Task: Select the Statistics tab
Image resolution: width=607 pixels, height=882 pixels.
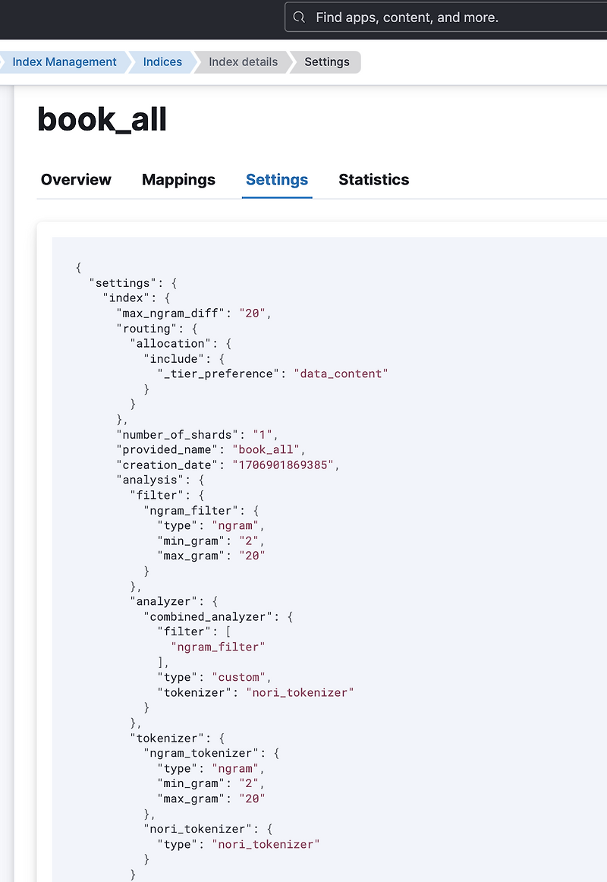Action: pos(373,180)
